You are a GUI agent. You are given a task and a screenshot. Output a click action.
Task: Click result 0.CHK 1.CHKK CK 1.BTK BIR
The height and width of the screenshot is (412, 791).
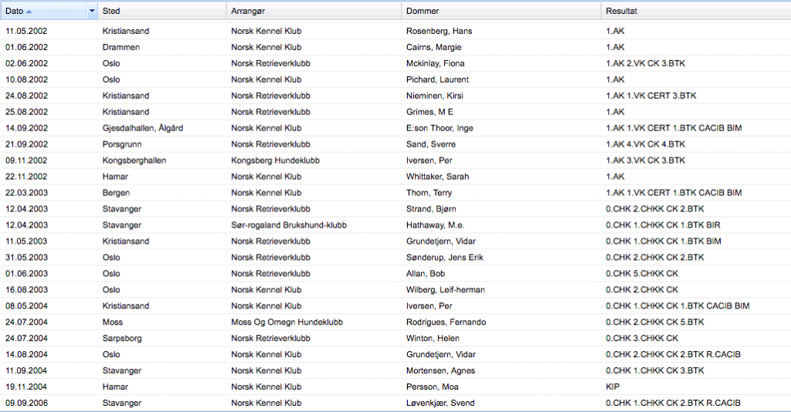[663, 225]
